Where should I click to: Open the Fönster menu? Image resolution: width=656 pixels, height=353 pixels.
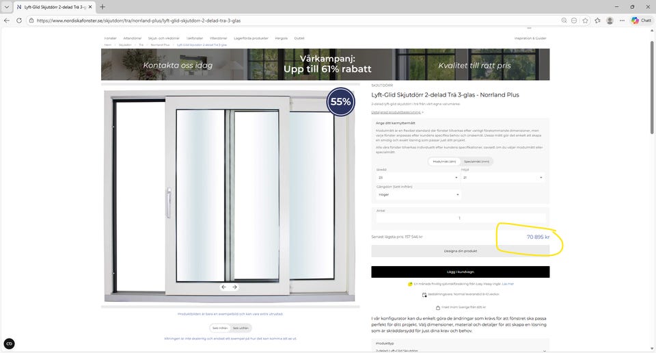pos(111,38)
